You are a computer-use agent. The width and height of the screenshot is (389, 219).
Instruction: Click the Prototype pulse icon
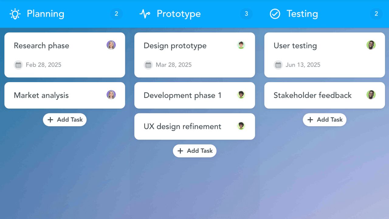pos(145,14)
